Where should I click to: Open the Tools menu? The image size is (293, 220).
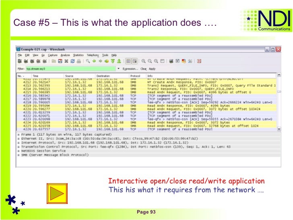tap(105, 55)
